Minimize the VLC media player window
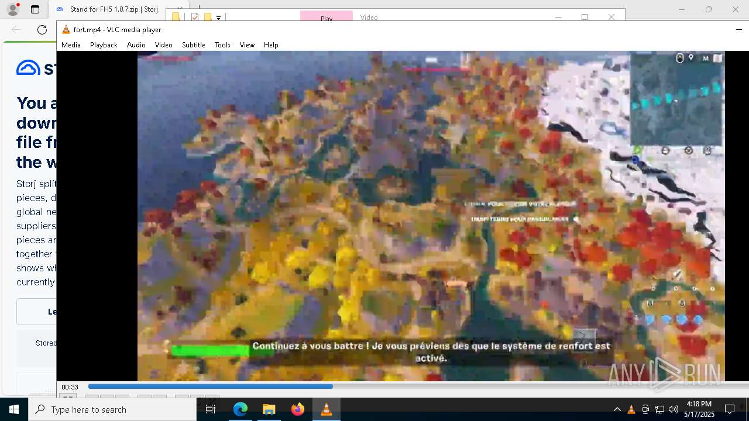The image size is (749, 421). tap(738, 30)
